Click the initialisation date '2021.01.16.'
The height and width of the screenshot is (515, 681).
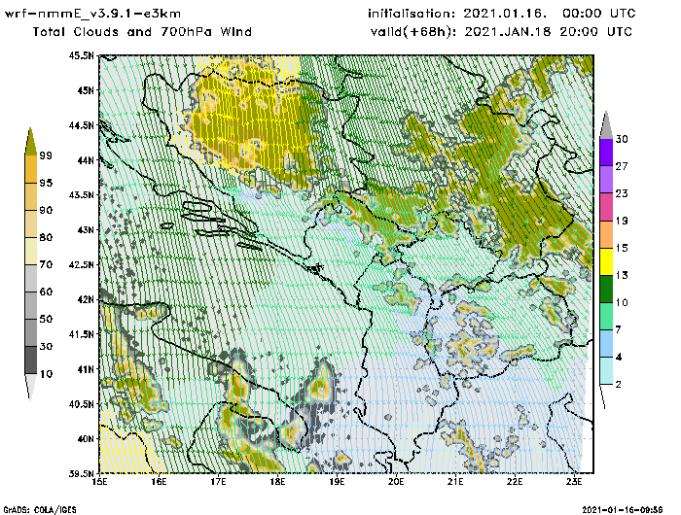coord(505,14)
